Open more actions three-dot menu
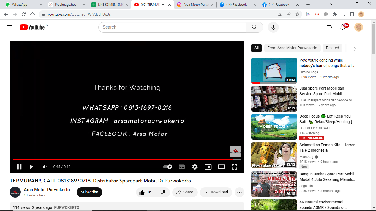 239,192
